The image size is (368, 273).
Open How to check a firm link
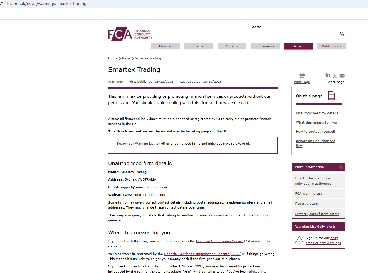(313, 181)
